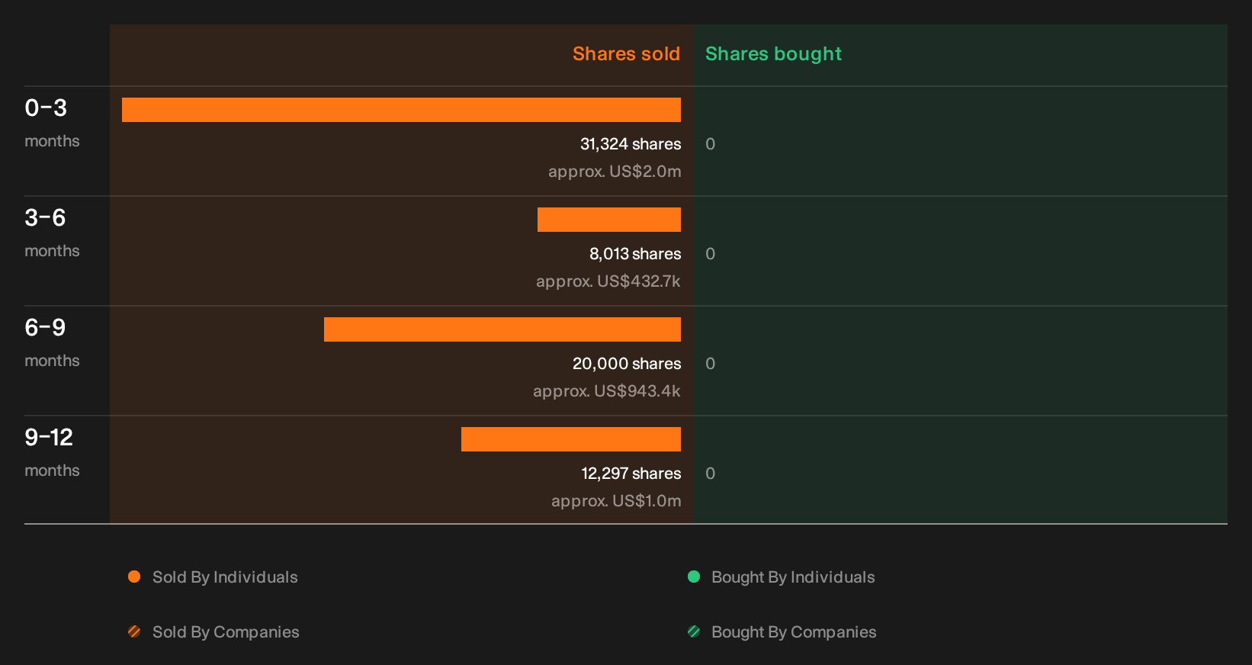Click the orange Sold By Individuals legend dot
This screenshot has height=665, width=1252.
click(134, 577)
